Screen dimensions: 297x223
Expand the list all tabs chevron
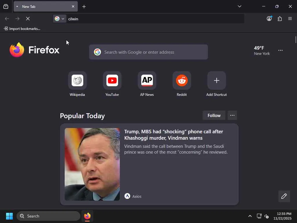point(239,6)
